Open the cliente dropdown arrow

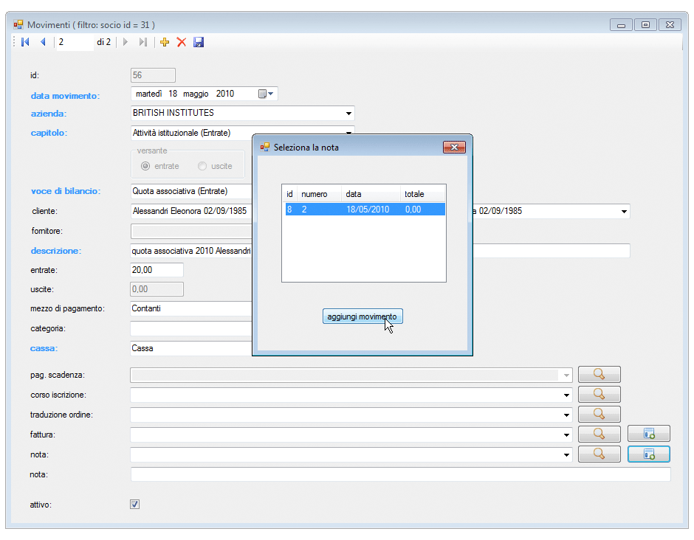point(624,212)
